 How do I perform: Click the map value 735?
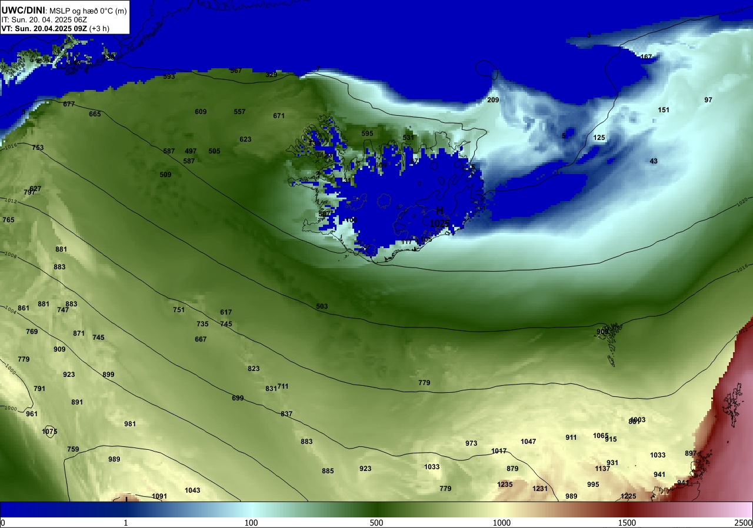(x=202, y=324)
